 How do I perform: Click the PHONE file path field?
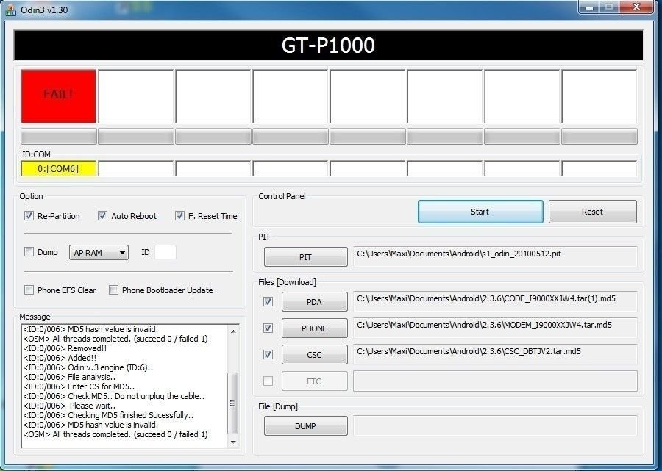(495, 328)
